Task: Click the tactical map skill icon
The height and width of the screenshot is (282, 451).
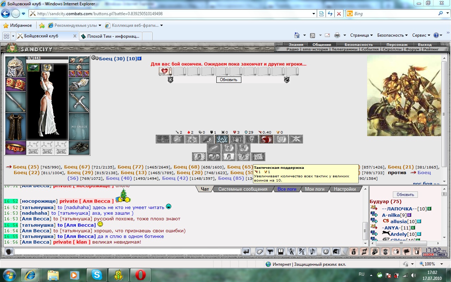Action: coord(258,157)
